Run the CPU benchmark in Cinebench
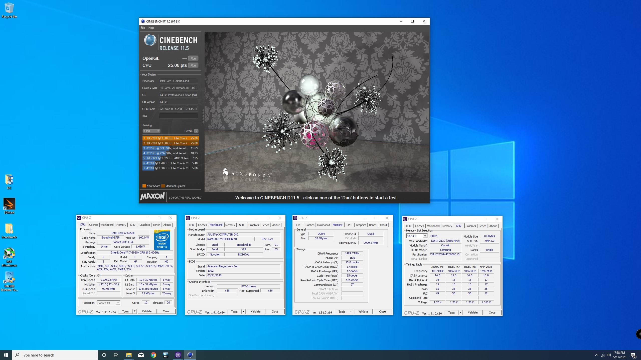The image size is (641, 360). coord(193,65)
